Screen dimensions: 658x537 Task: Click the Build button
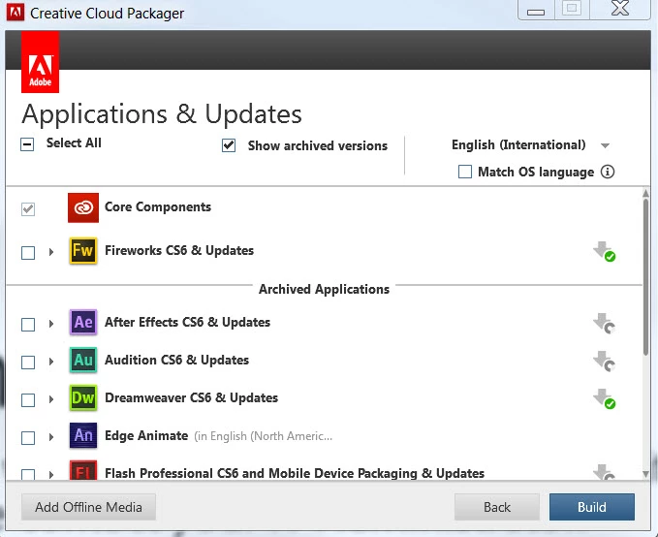pos(592,507)
